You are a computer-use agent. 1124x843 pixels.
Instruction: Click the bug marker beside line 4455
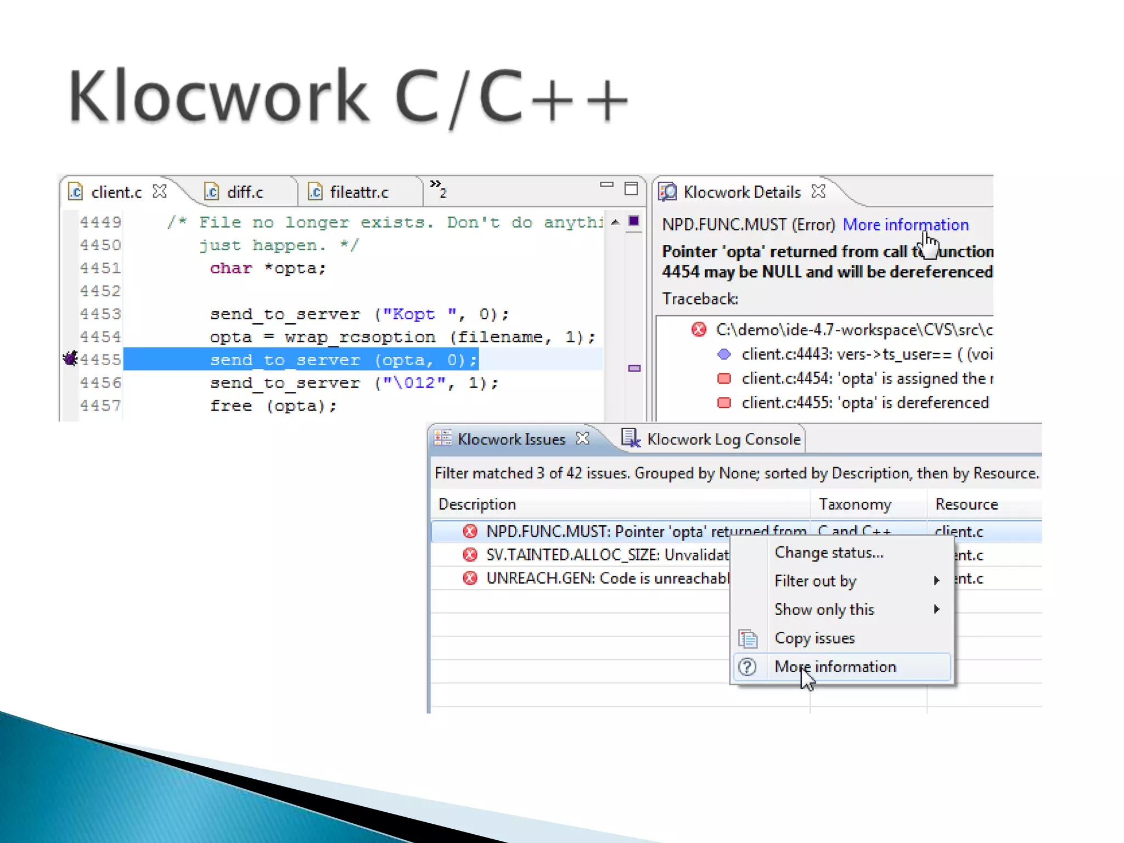point(70,358)
